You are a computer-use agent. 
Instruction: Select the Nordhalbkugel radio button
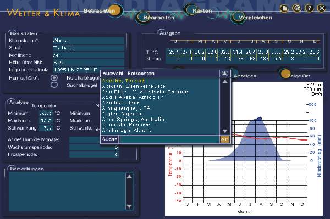(x=54, y=78)
